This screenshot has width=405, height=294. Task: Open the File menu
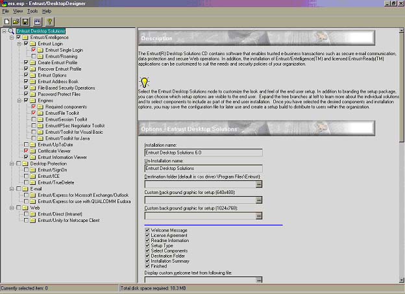coord(5,11)
